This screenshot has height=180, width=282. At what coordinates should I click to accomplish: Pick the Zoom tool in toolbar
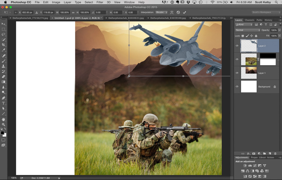(4, 125)
